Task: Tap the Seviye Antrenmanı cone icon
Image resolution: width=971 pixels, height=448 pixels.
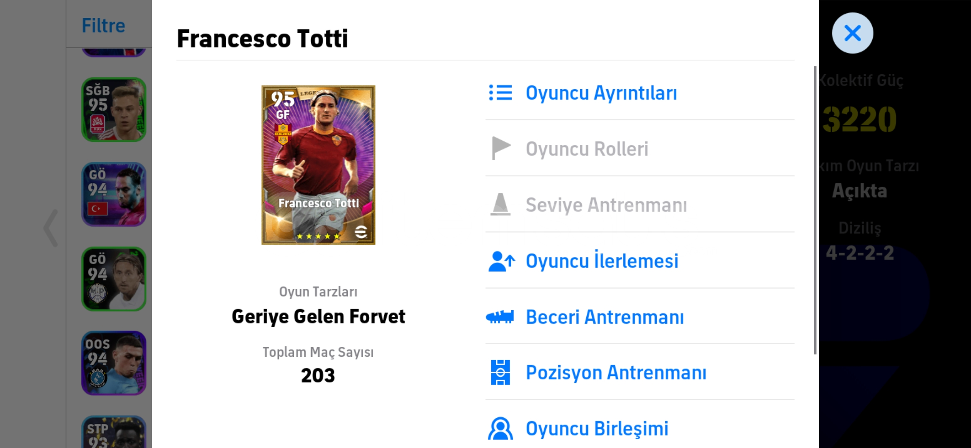Action: [x=500, y=205]
